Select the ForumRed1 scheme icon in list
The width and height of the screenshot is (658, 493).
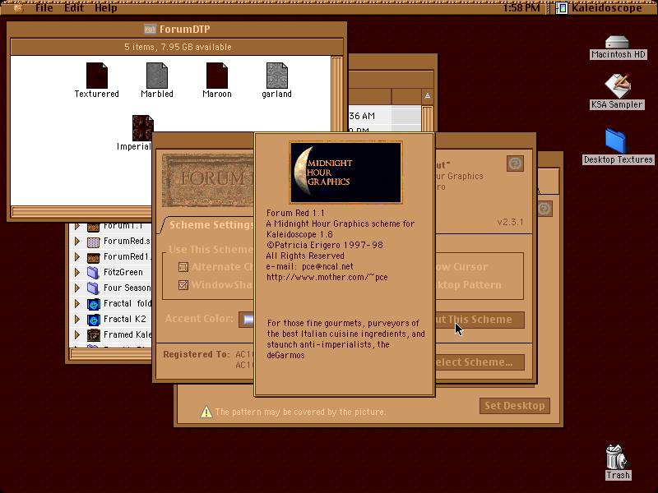[93, 257]
